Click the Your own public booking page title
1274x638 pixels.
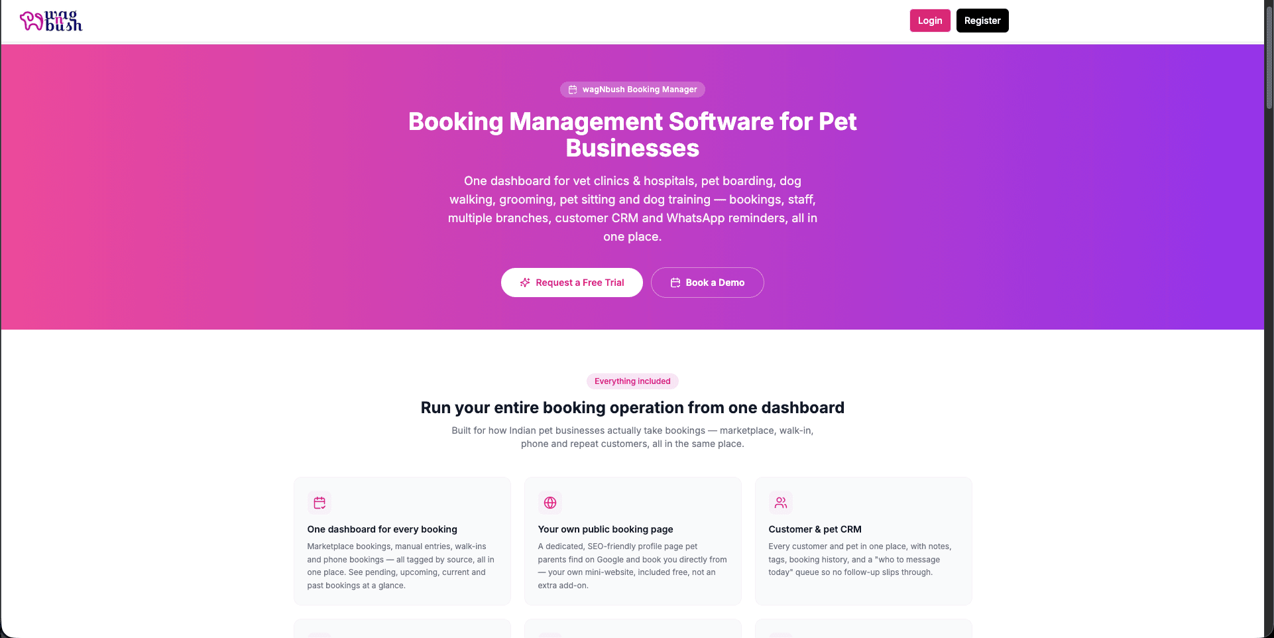606,529
